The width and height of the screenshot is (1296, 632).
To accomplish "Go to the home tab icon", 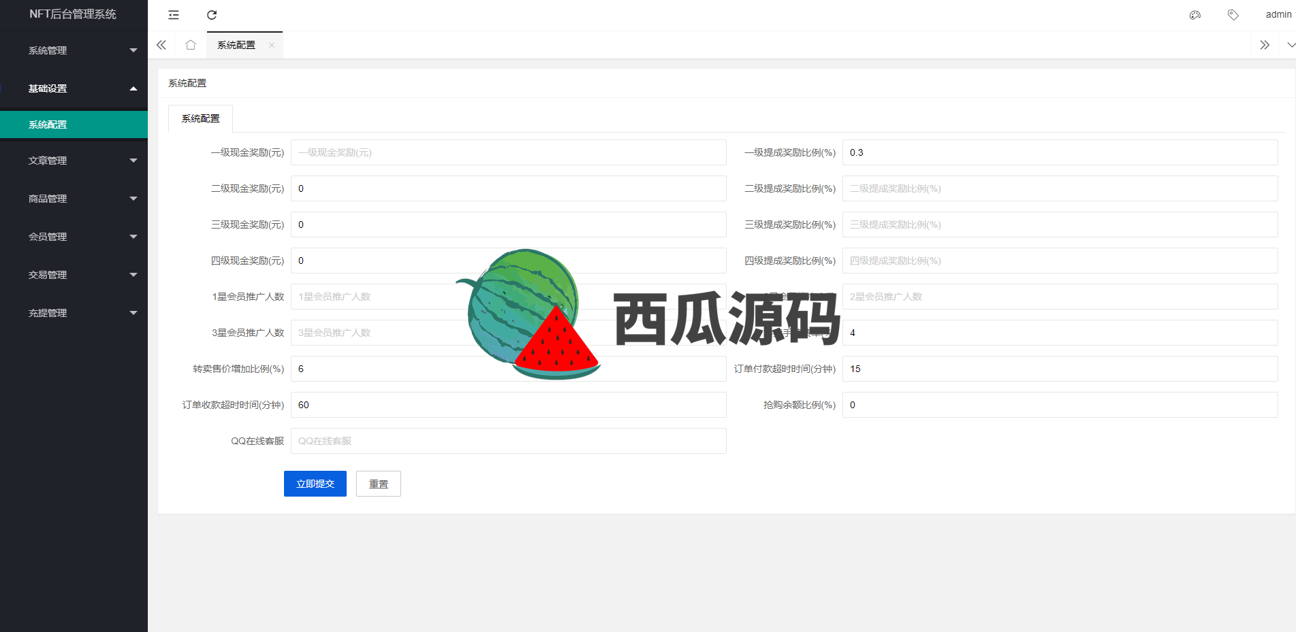I will pyautogui.click(x=191, y=45).
